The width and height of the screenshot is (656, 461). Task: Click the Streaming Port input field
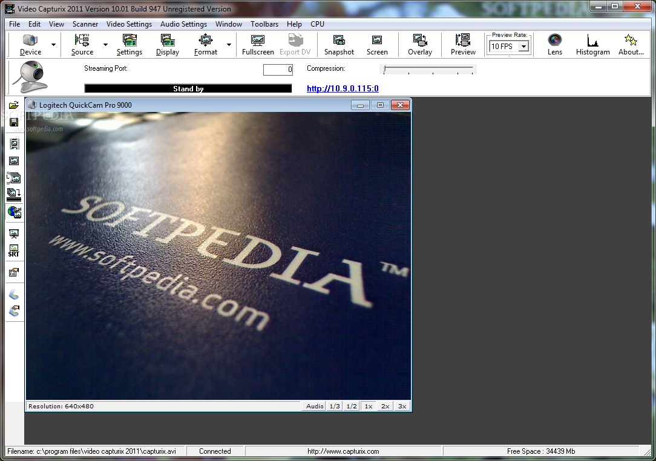(278, 70)
